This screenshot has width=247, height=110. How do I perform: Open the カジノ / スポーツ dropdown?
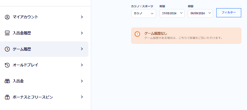tap(144, 13)
